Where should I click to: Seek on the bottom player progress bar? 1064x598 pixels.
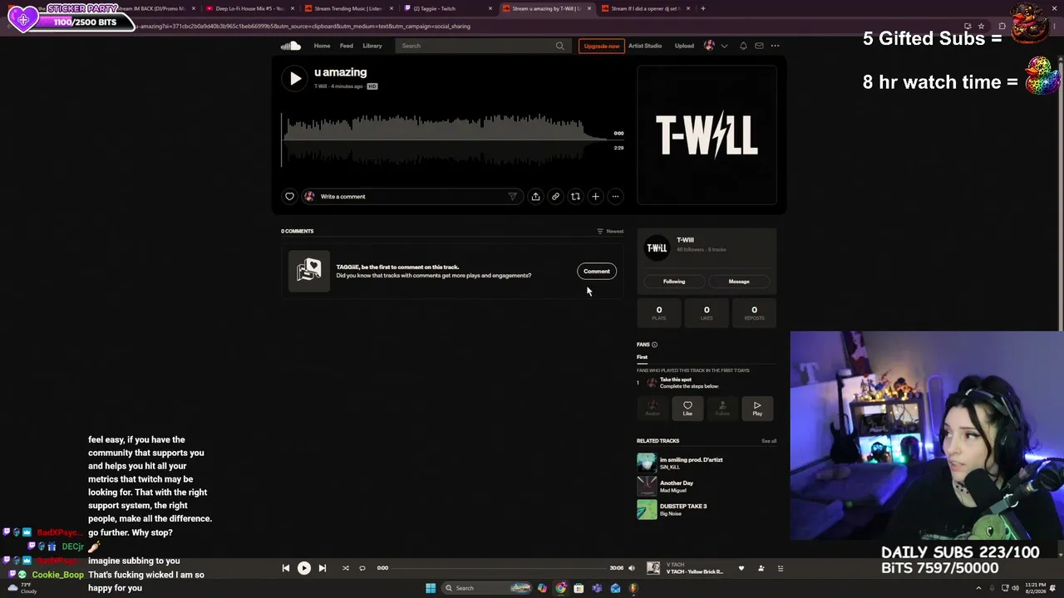pos(500,568)
